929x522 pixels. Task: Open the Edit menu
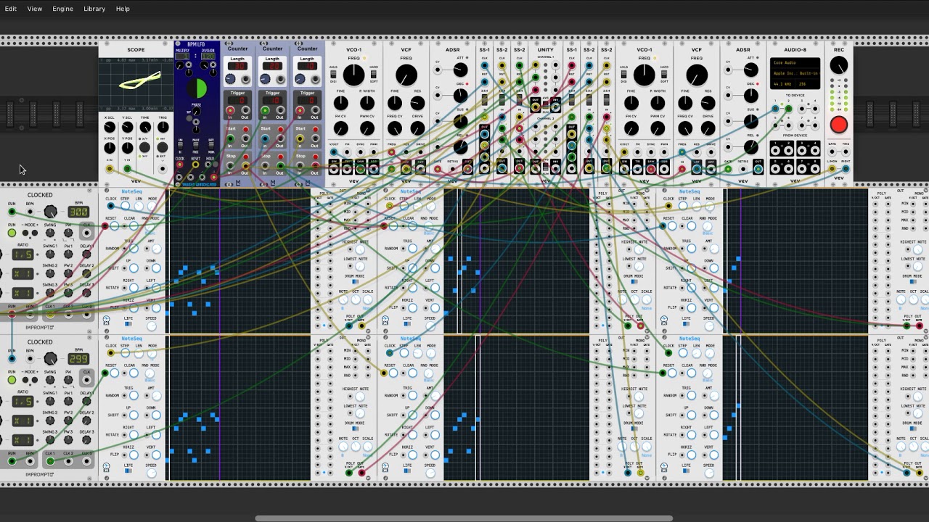(x=11, y=9)
